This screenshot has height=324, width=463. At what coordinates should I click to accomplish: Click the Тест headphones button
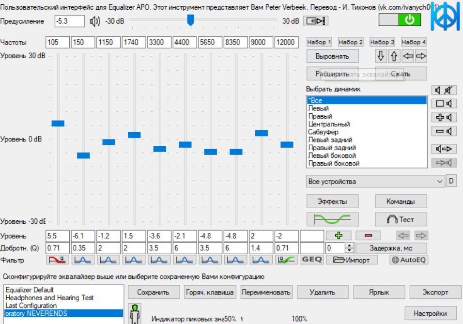click(401, 219)
